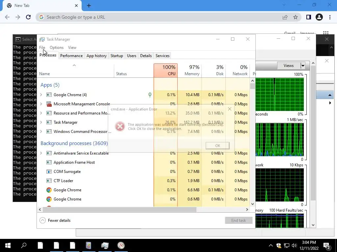Image resolution: width=337 pixels, height=252 pixels.
Task: Click the Views button in Resource Monitor
Action: [289, 66]
